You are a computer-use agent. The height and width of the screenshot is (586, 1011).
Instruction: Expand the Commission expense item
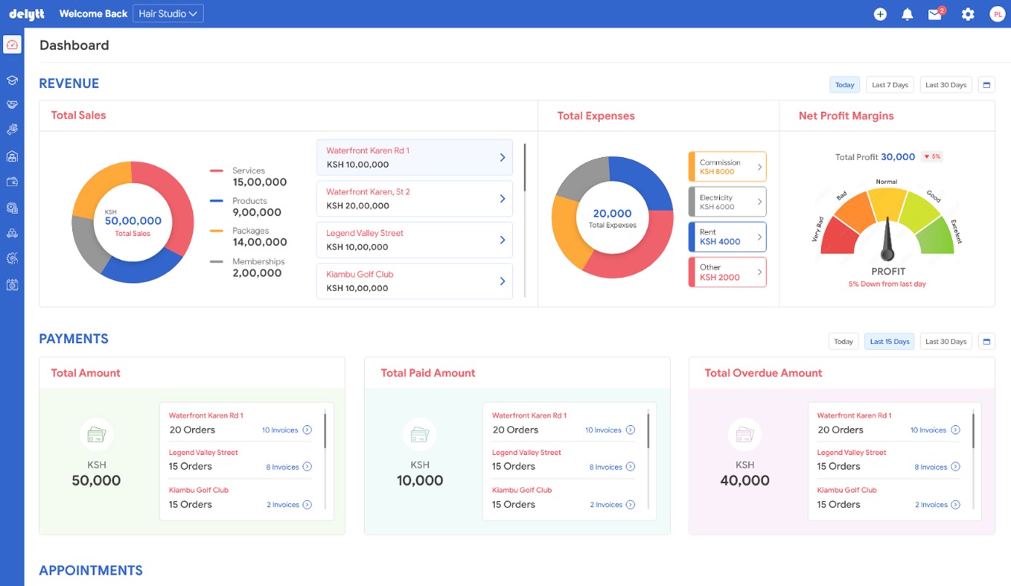click(x=759, y=167)
